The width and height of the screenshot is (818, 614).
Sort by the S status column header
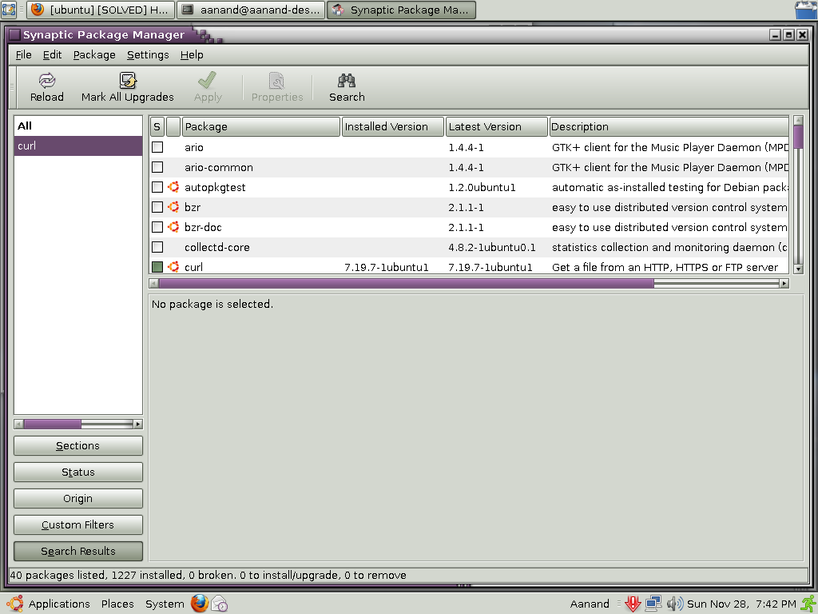pyautogui.click(x=157, y=126)
